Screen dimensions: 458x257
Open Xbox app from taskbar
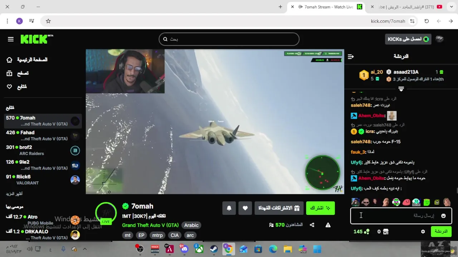[x=199, y=249]
